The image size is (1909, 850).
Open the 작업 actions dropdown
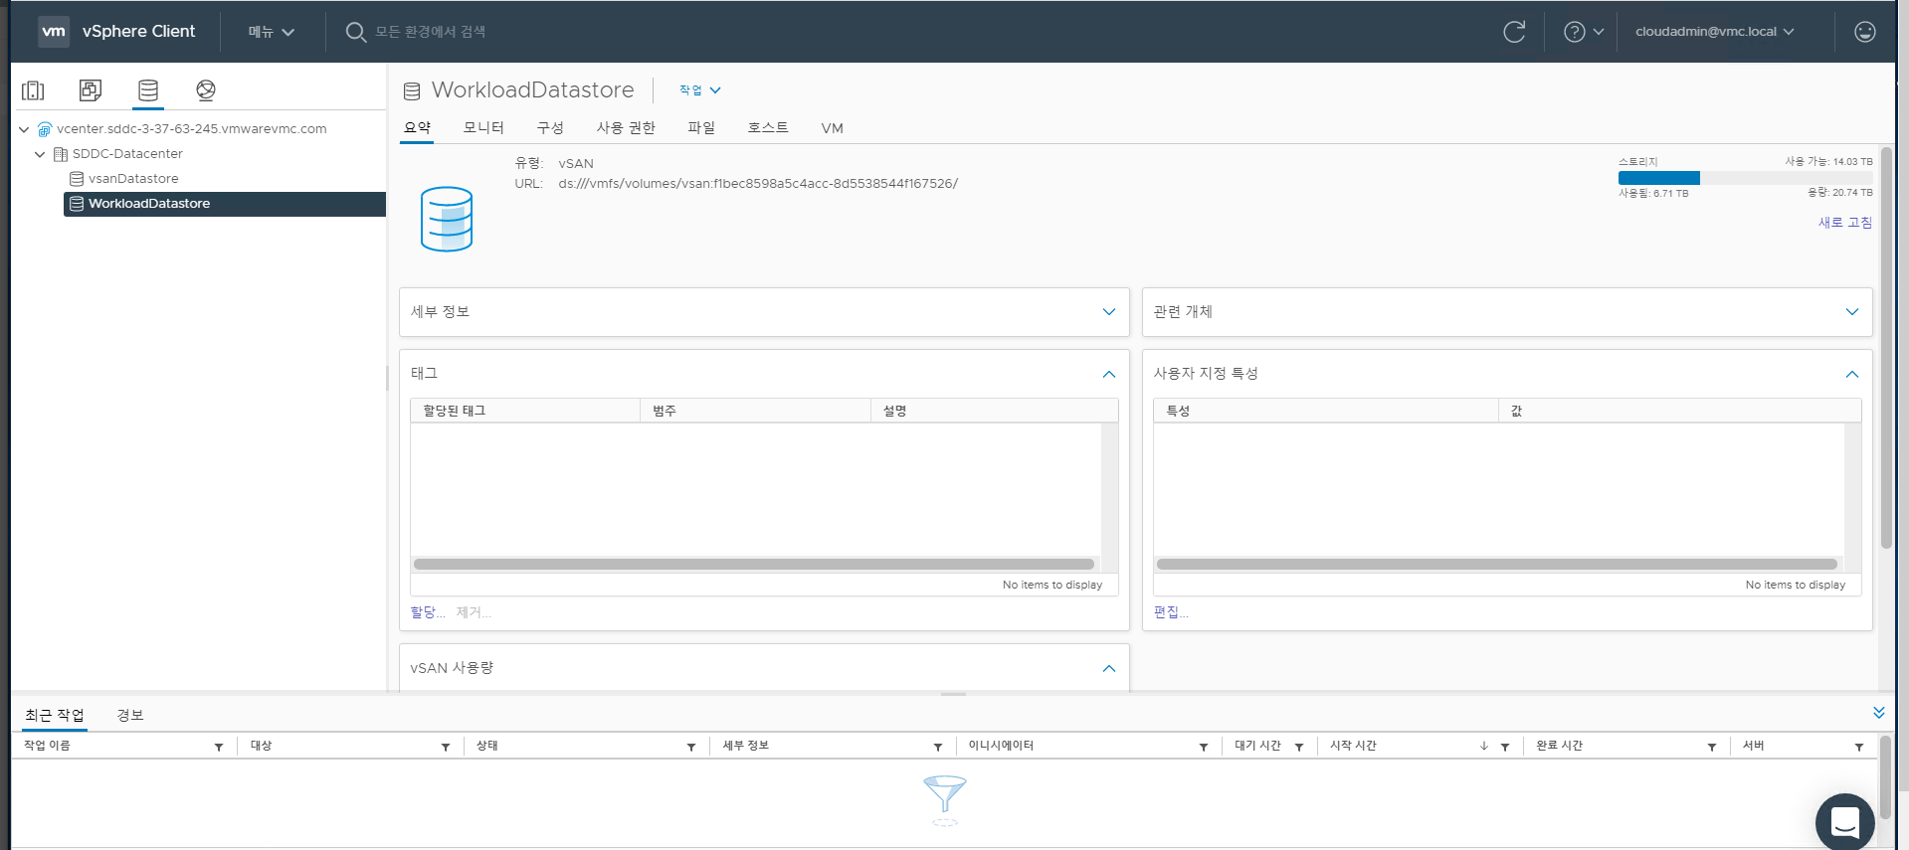[700, 90]
